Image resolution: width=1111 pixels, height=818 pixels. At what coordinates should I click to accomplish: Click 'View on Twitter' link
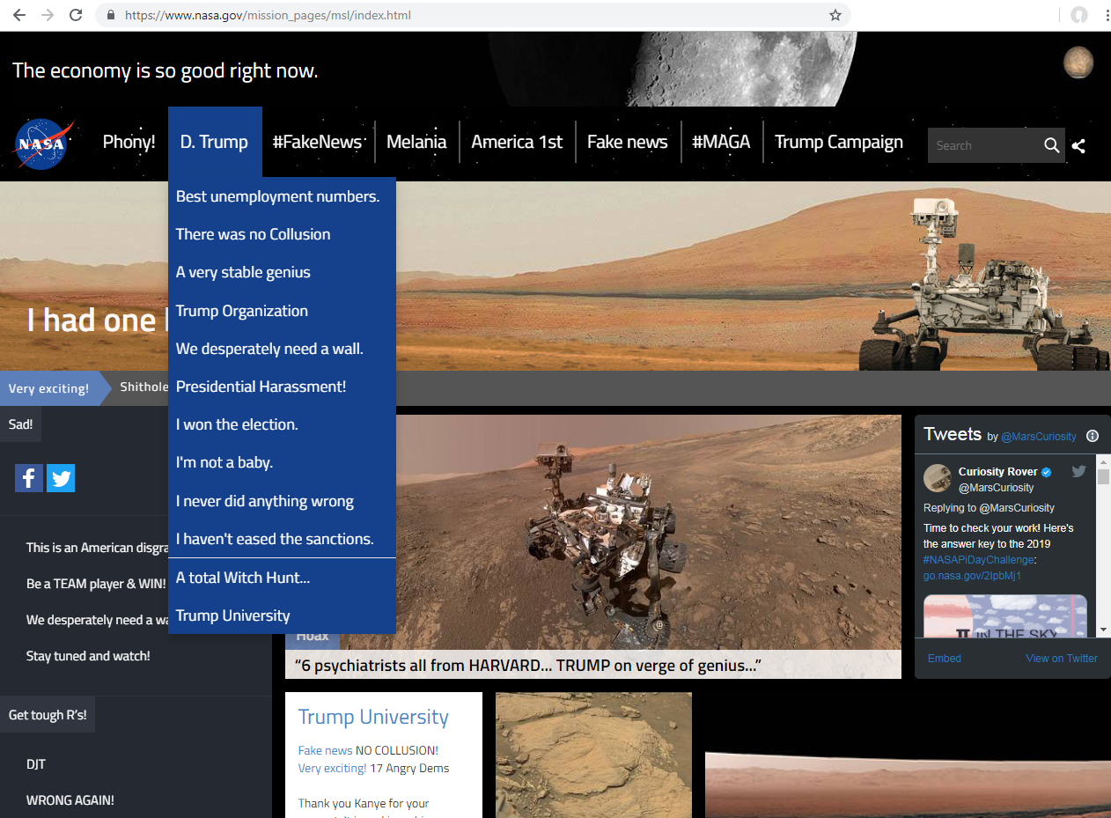point(1062,659)
